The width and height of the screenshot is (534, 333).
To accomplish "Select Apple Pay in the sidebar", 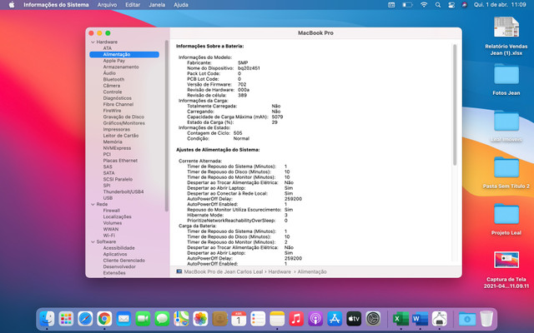I will click(x=114, y=61).
